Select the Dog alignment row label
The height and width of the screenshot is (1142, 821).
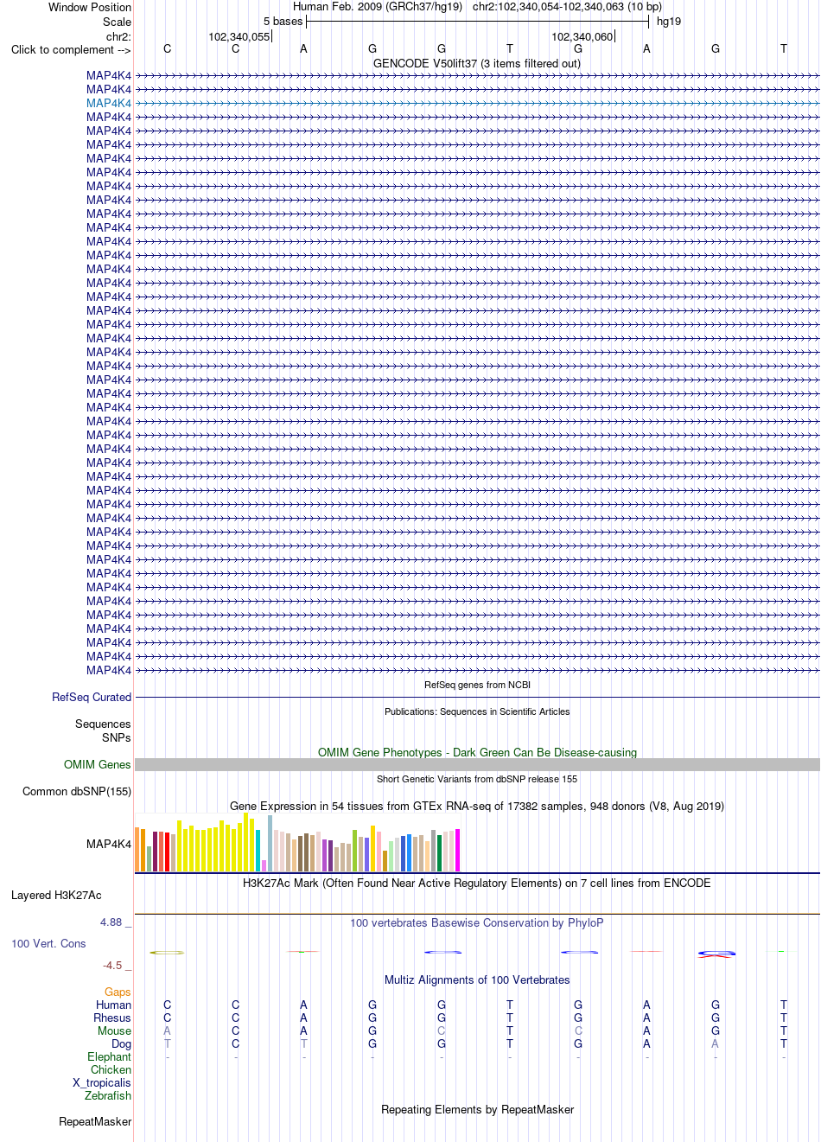(121, 1043)
